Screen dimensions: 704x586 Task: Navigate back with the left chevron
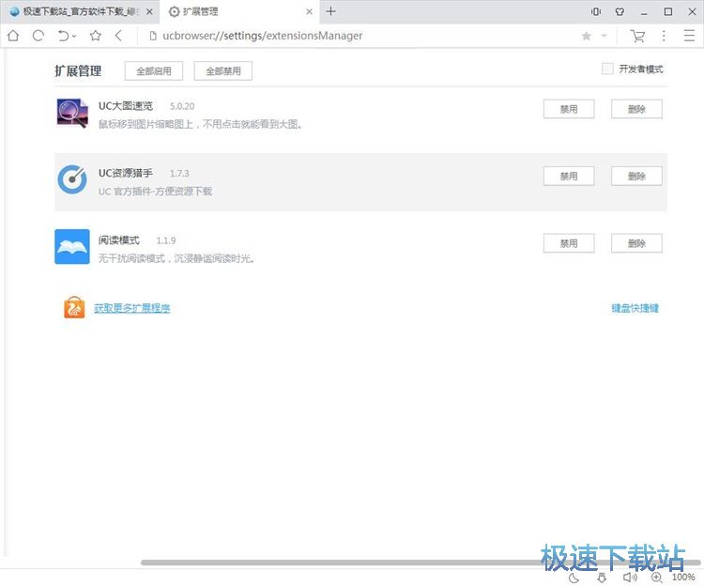(x=118, y=36)
